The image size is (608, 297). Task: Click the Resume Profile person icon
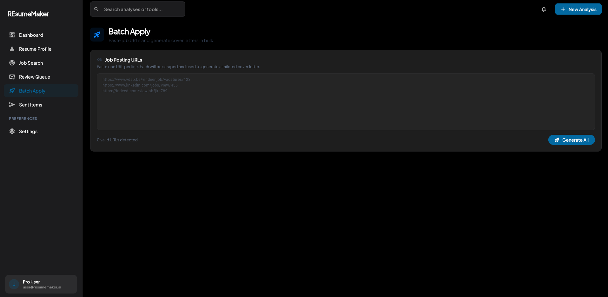[x=12, y=49]
